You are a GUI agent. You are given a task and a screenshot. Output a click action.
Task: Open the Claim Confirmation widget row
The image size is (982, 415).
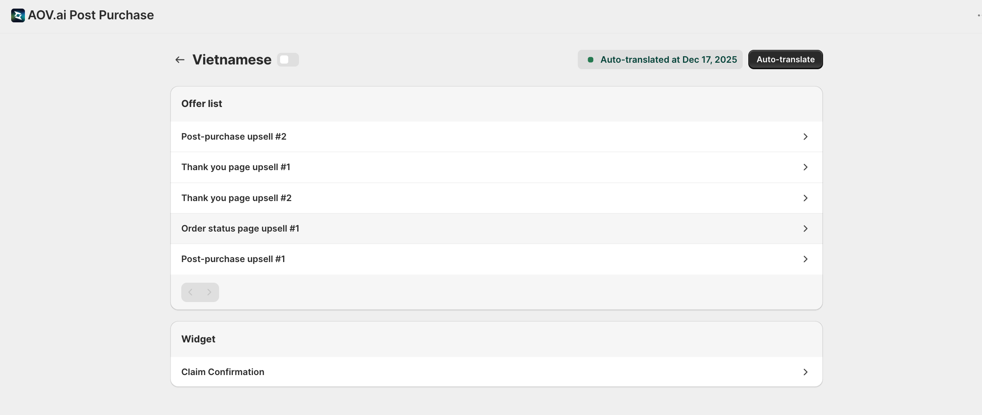[497, 372]
